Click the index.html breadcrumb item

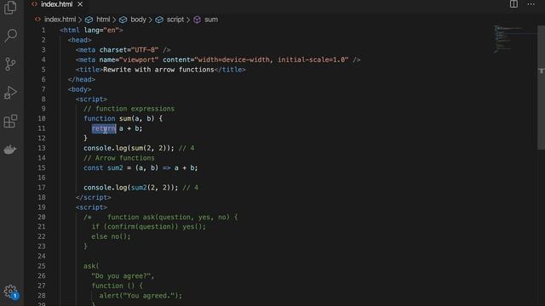coord(55,20)
